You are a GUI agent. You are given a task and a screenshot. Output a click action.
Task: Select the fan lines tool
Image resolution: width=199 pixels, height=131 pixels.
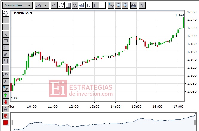6,54
